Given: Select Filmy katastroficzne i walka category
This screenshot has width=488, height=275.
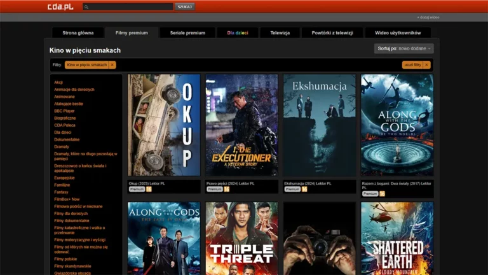Looking at the screenshot, I should point(79,230).
